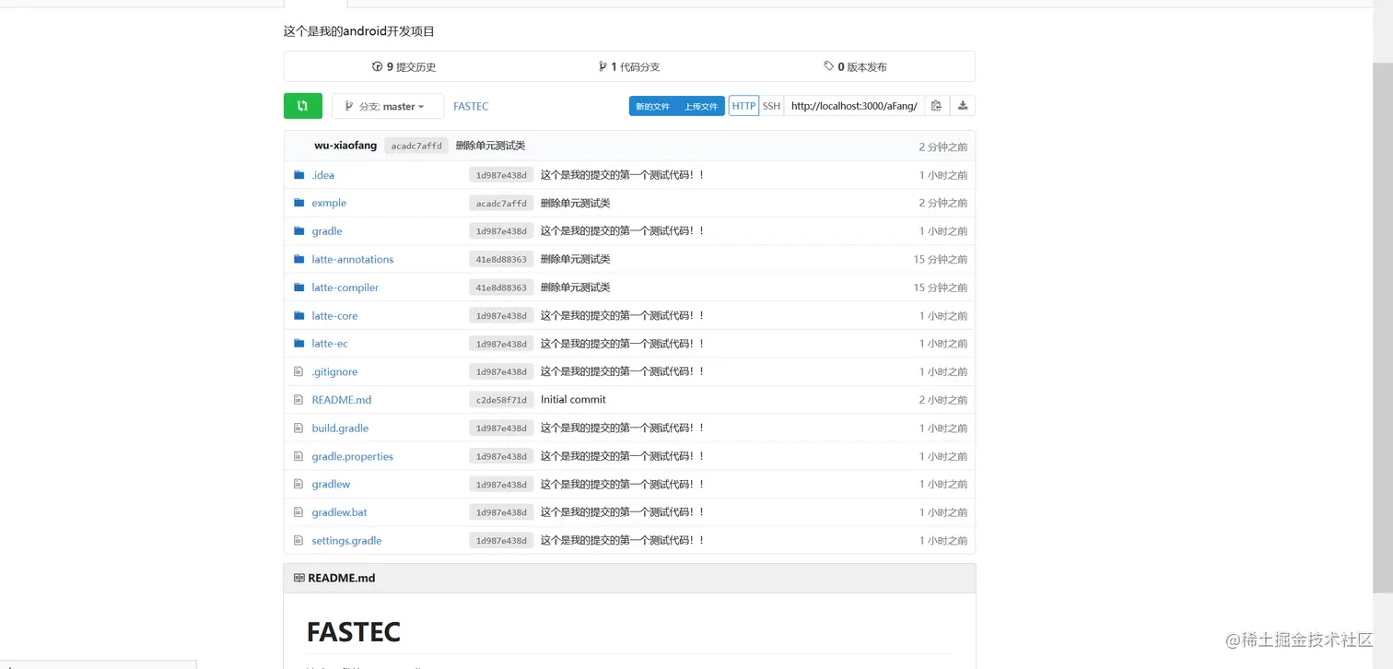Viewport: 1393px width, 669px height.
Task: Click the page vertical scrollbar
Action: [x=1383, y=326]
